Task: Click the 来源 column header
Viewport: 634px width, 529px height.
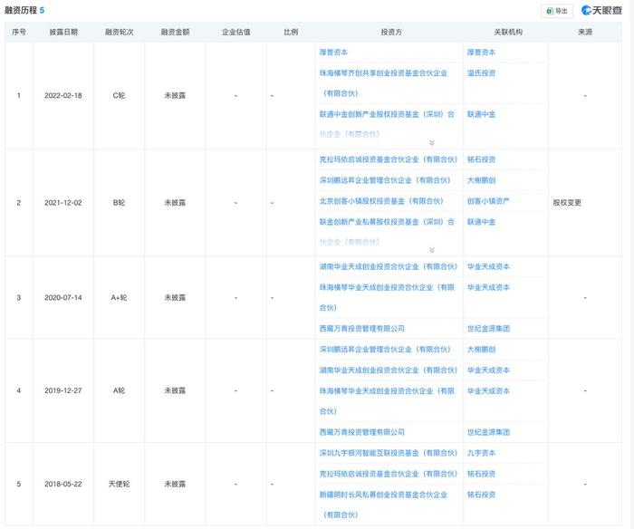Action: pos(585,32)
